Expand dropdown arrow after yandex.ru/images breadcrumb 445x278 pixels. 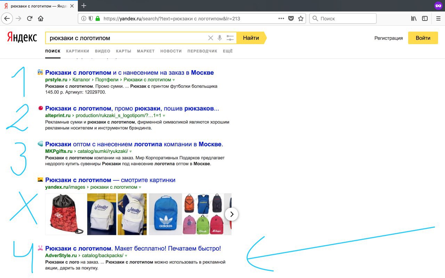click(140, 187)
